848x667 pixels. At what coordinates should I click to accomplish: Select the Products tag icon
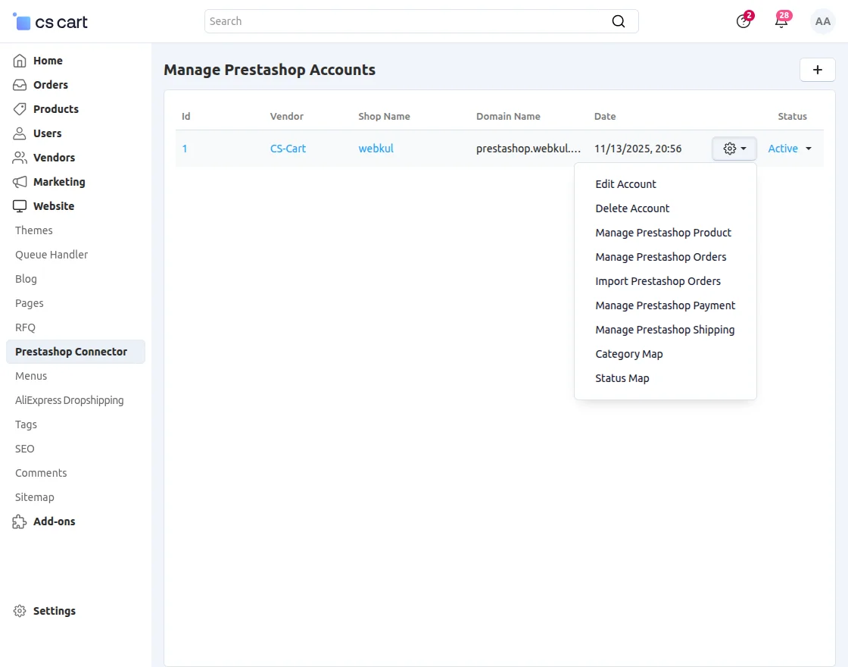point(18,109)
